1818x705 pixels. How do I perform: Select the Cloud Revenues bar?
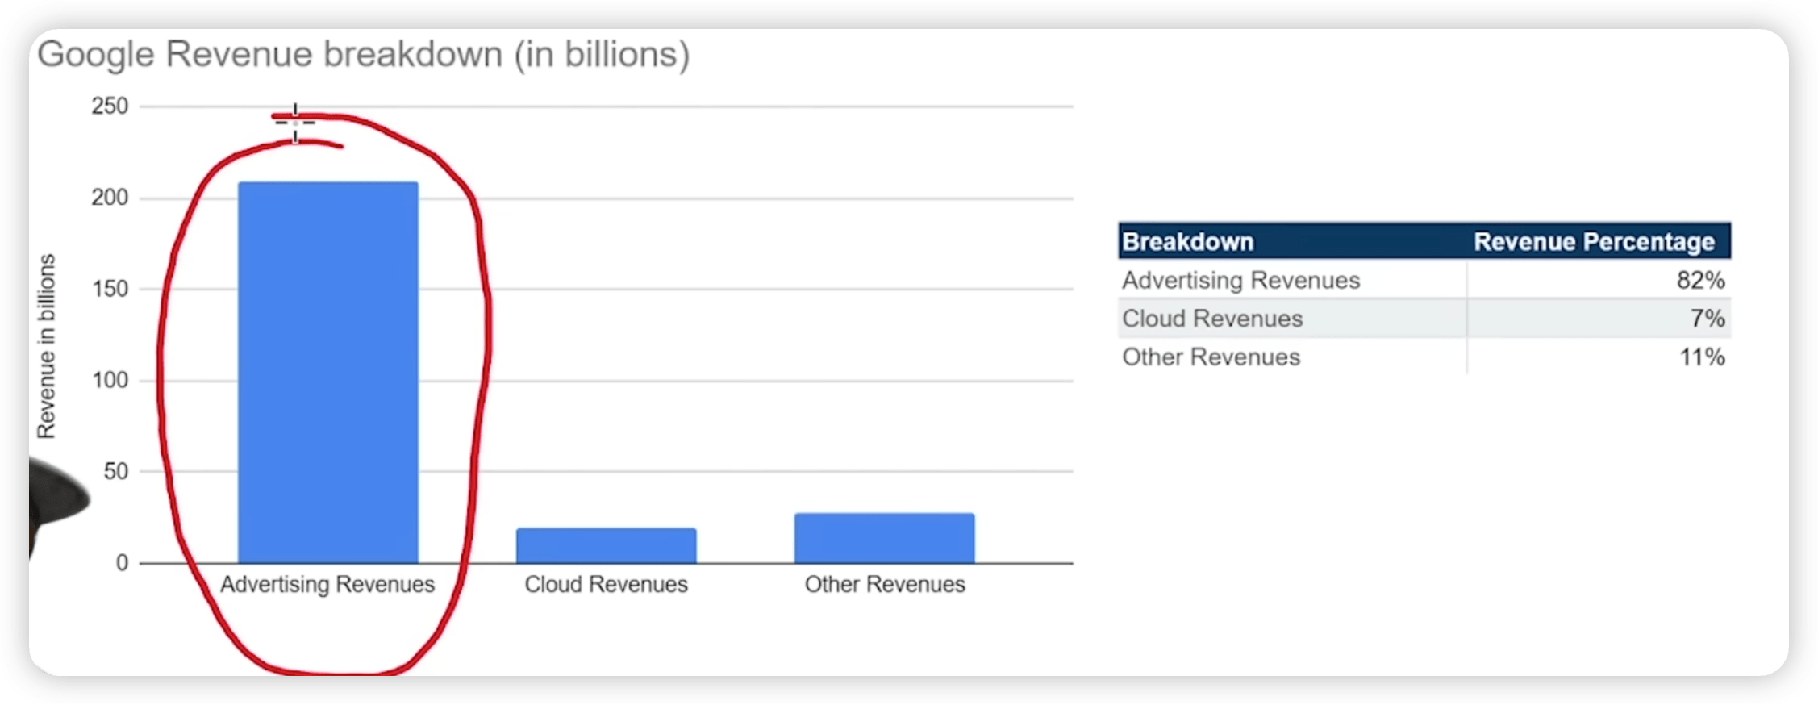pos(607,545)
